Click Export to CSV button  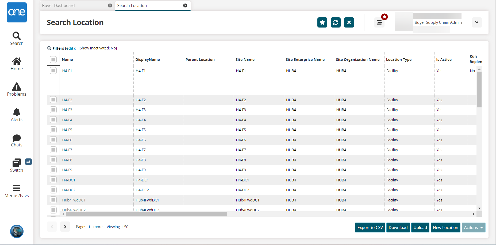pos(370,228)
